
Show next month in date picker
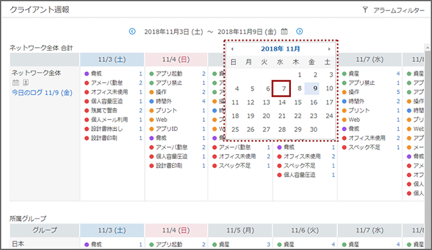pos(329,49)
